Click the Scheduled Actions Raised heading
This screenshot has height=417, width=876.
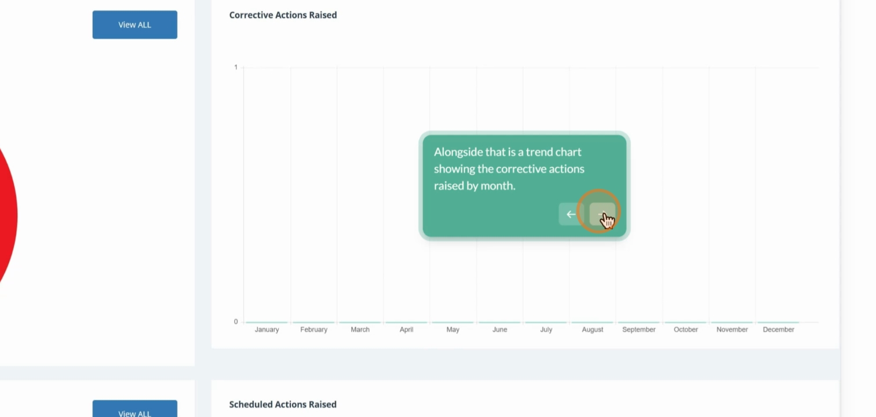pos(283,404)
